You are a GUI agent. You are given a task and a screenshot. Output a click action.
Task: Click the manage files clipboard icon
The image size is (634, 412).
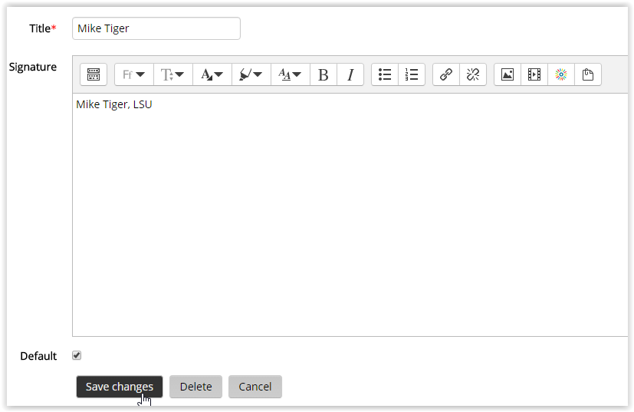pyautogui.click(x=588, y=74)
